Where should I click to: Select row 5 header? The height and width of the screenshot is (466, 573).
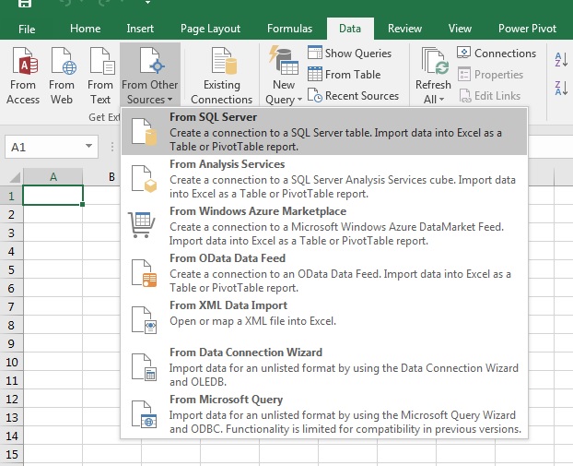pyautogui.click(x=11, y=269)
